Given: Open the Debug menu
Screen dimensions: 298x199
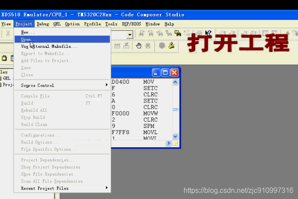Looking at the screenshot, I should tap(43, 24).
